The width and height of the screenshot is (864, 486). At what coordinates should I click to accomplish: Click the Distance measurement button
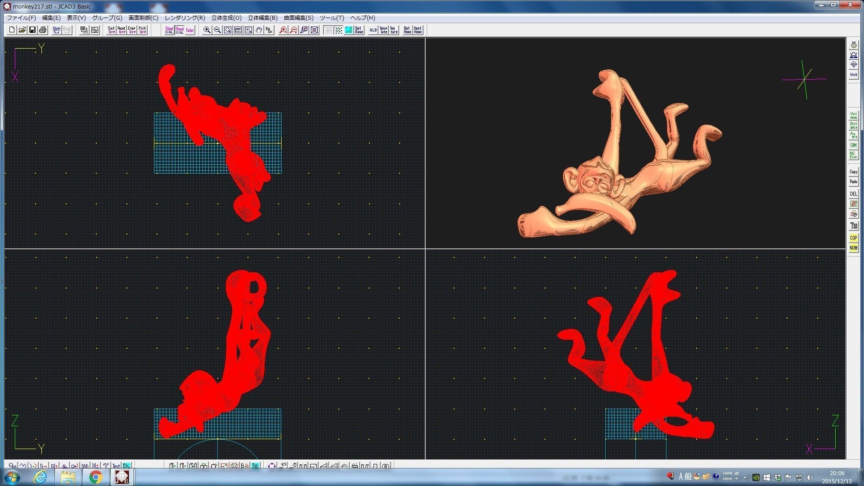(854, 126)
